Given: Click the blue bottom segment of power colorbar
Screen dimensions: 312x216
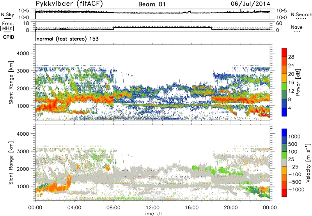Looking at the screenshot, I should click(284, 112).
